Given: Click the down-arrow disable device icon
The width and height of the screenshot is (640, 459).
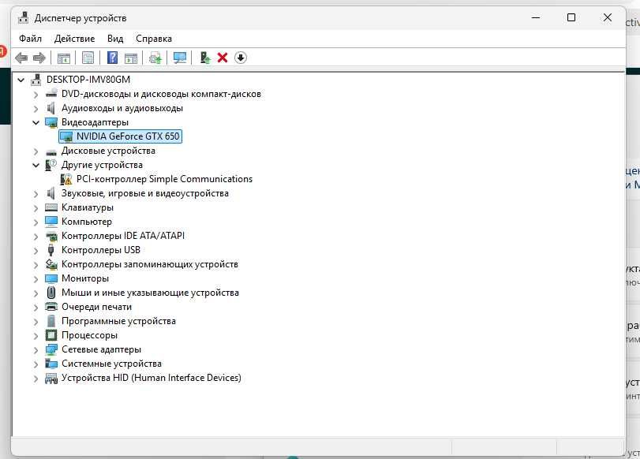Looking at the screenshot, I should click(241, 58).
